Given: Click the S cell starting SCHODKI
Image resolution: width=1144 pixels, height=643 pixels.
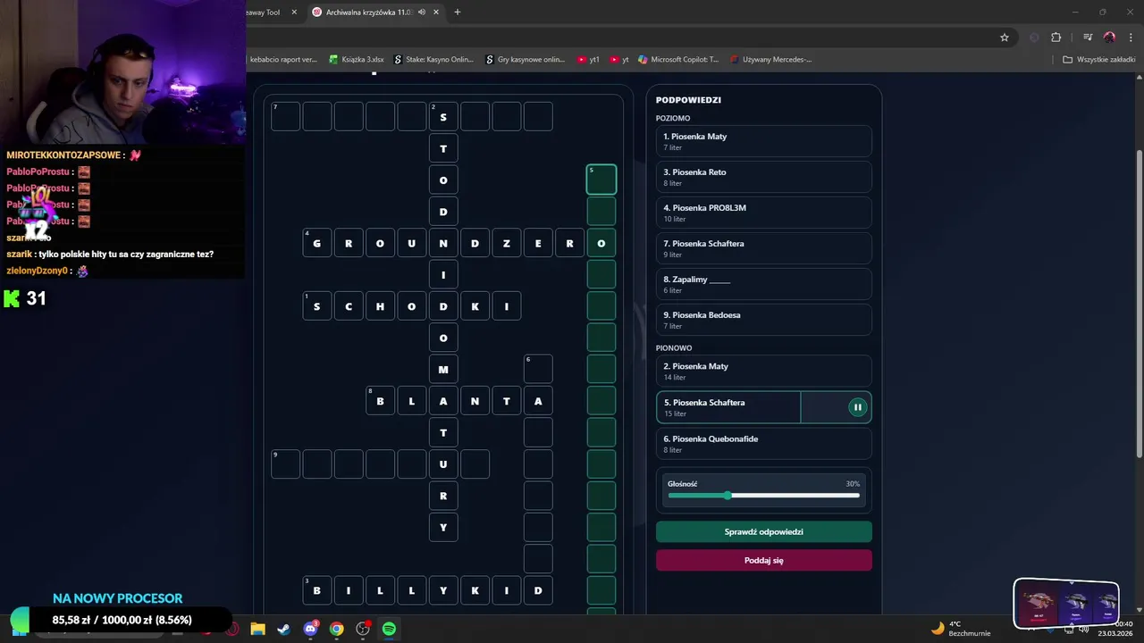Looking at the screenshot, I should 317,306.
